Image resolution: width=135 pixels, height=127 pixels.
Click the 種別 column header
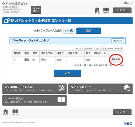(x=27, y=53)
